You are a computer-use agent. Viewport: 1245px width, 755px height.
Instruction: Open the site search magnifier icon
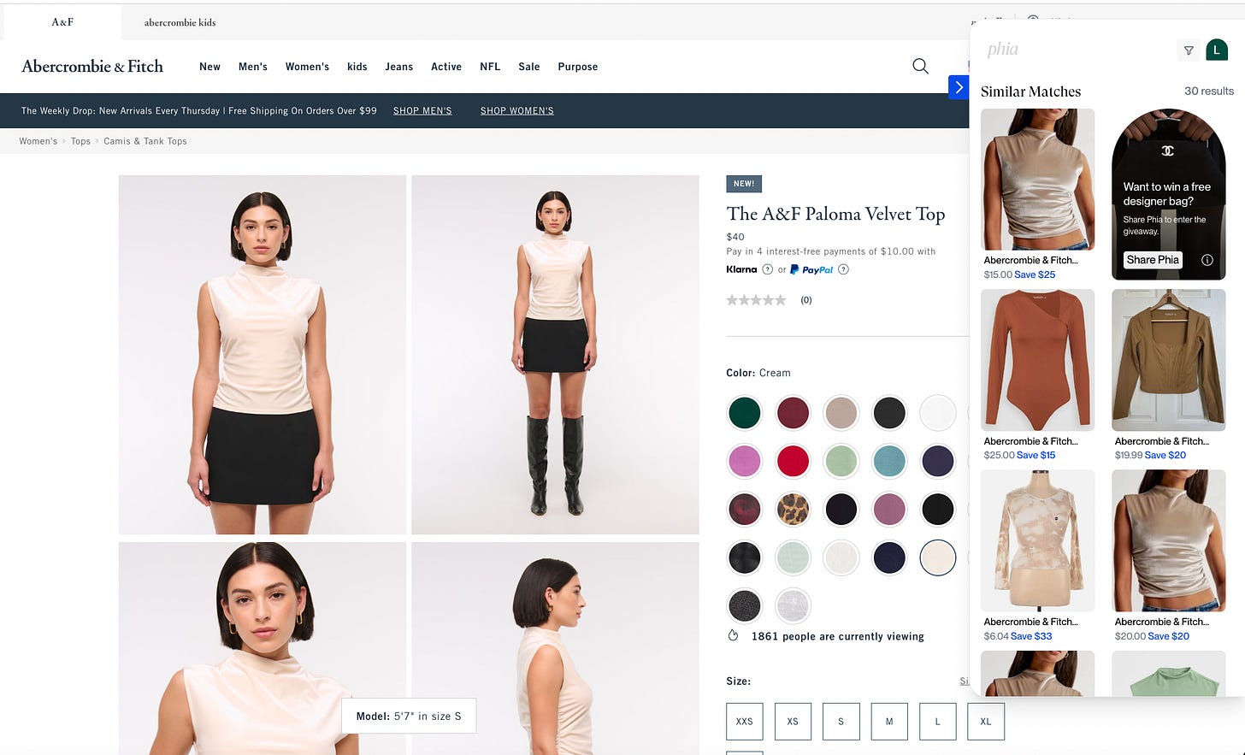920,66
